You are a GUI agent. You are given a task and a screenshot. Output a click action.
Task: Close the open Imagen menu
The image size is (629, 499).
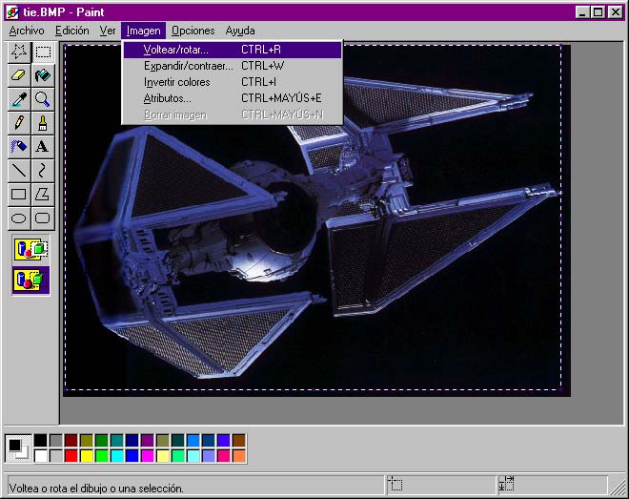pos(143,31)
